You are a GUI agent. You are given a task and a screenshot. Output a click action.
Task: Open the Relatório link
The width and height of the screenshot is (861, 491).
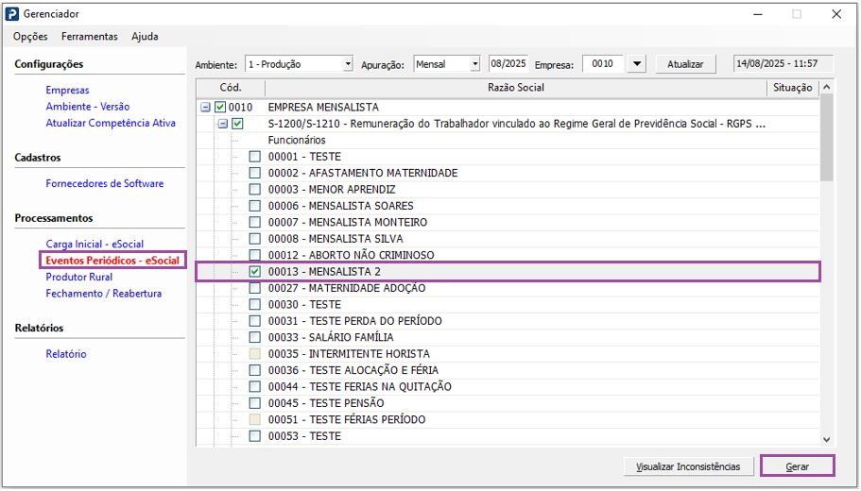click(66, 354)
